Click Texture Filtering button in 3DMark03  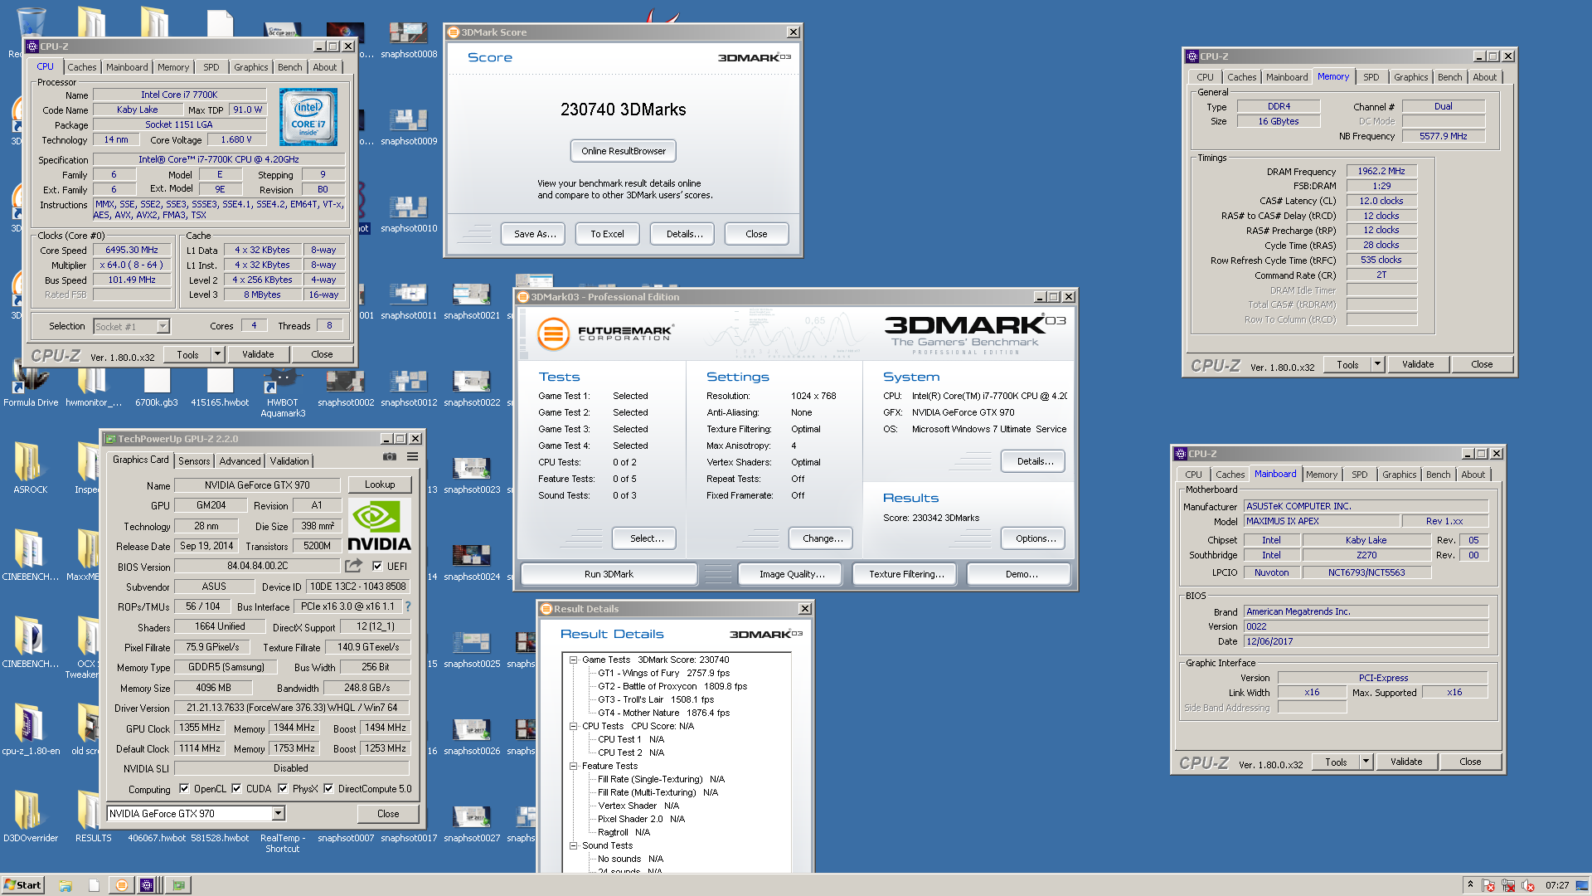point(906,574)
